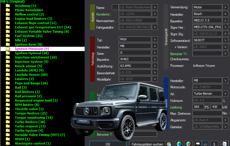
Task: Click the PS power field showing 585
Action: (198, 107)
